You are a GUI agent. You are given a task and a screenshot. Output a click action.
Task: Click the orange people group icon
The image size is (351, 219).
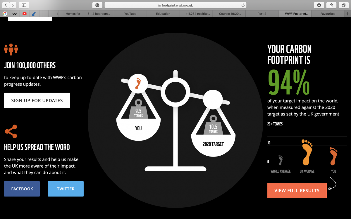pyautogui.click(x=11, y=49)
